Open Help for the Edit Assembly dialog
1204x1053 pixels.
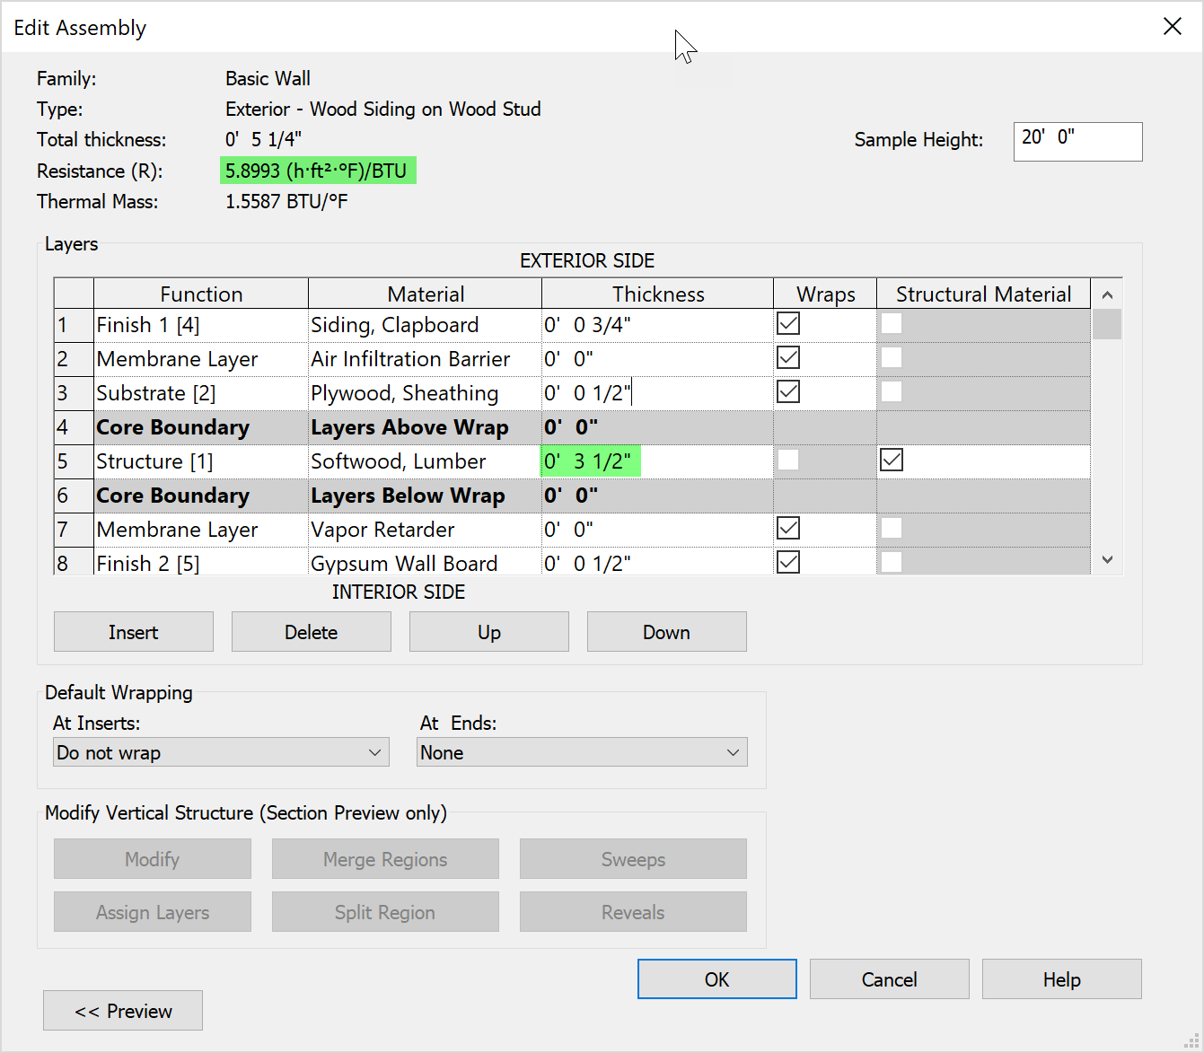[x=1061, y=978]
